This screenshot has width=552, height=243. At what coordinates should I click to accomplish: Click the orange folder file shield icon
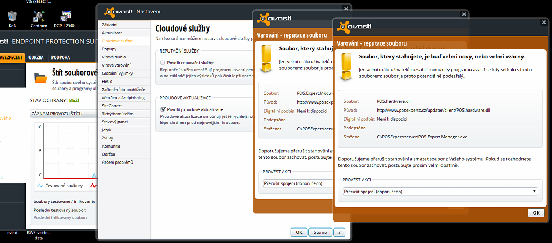tap(41, 78)
